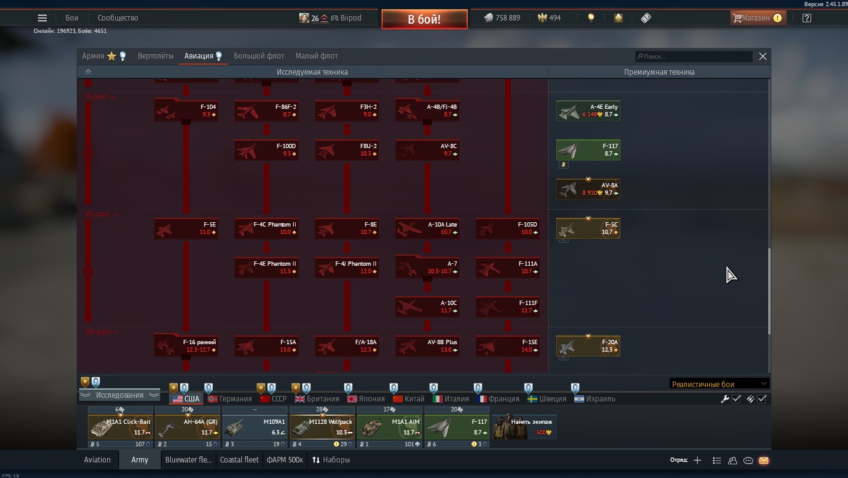Select the Aviation preset at bottom
The height and width of the screenshot is (478, 848).
[x=97, y=460]
